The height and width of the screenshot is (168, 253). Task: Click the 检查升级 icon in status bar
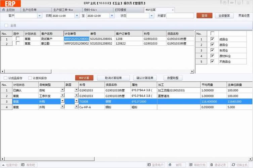click(4, 165)
